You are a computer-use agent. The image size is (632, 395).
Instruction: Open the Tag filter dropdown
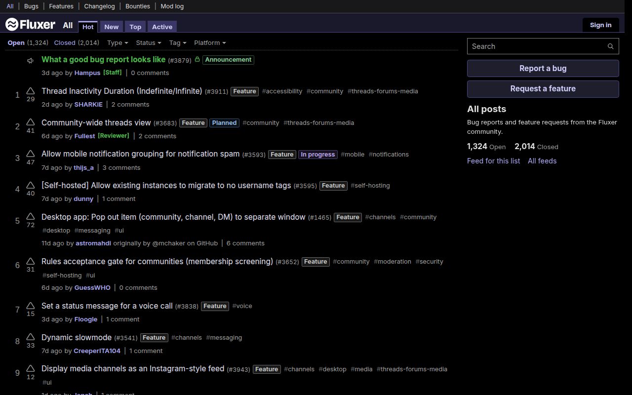tap(178, 43)
